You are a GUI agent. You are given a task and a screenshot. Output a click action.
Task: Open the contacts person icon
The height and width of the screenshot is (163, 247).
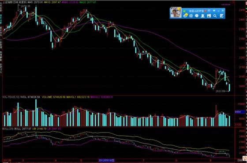coord(203,16)
